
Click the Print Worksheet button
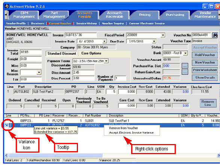[205, 70]
